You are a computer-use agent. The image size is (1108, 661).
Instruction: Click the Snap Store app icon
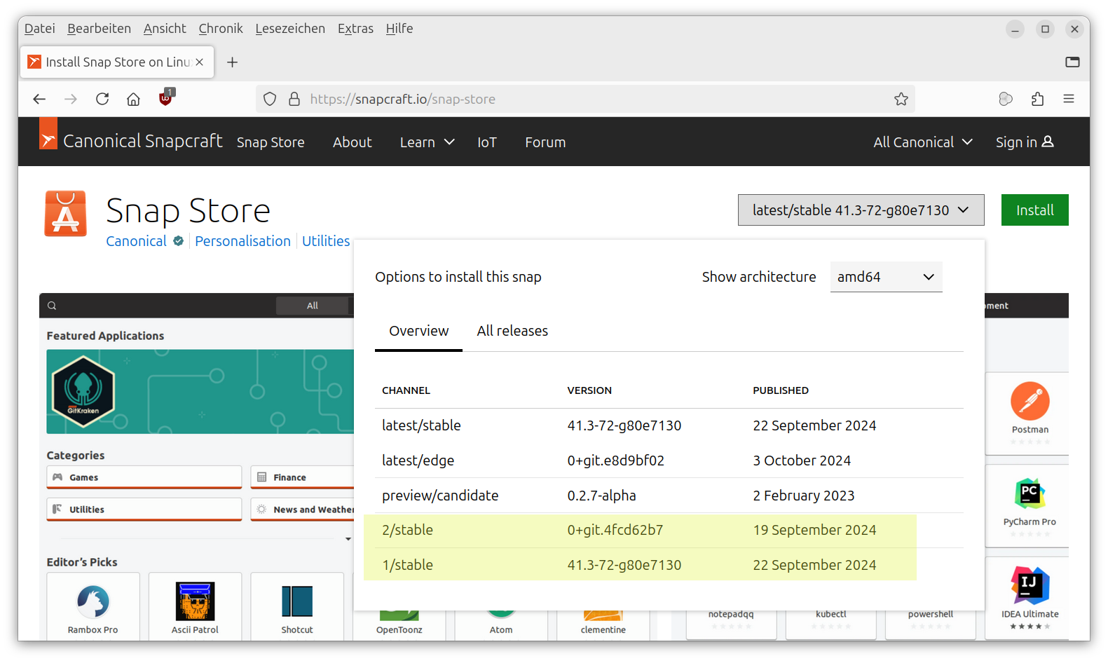pyautogui.click(x=65, y=214)
